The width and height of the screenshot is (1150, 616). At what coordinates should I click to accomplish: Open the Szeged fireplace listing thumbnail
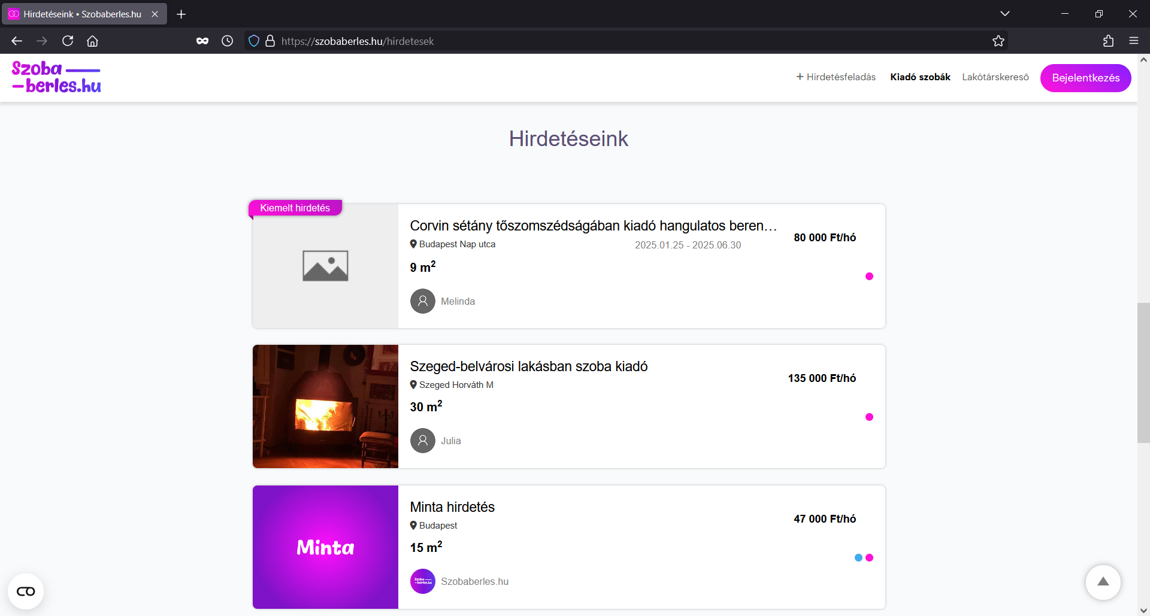point(325,406)
